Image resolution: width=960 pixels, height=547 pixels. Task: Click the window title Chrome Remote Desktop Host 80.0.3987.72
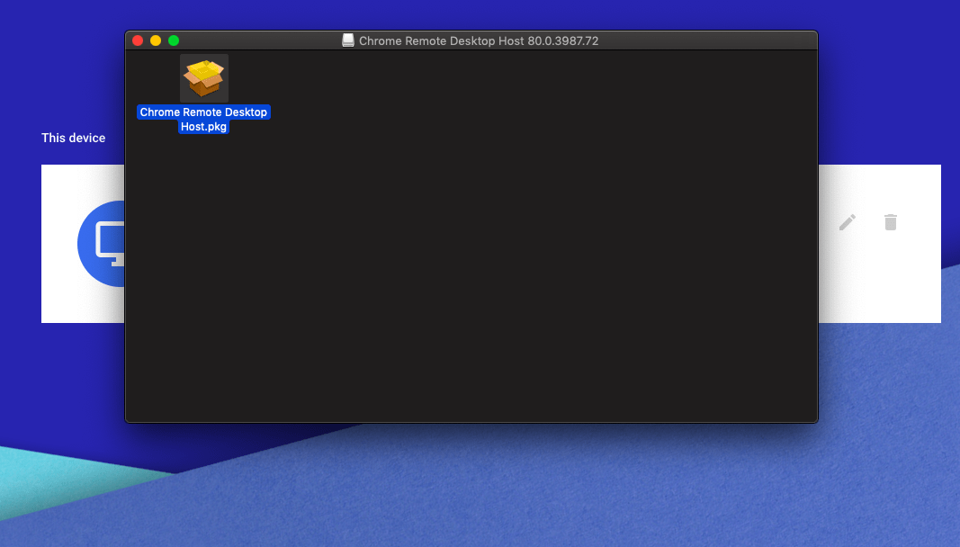(479, 41)
